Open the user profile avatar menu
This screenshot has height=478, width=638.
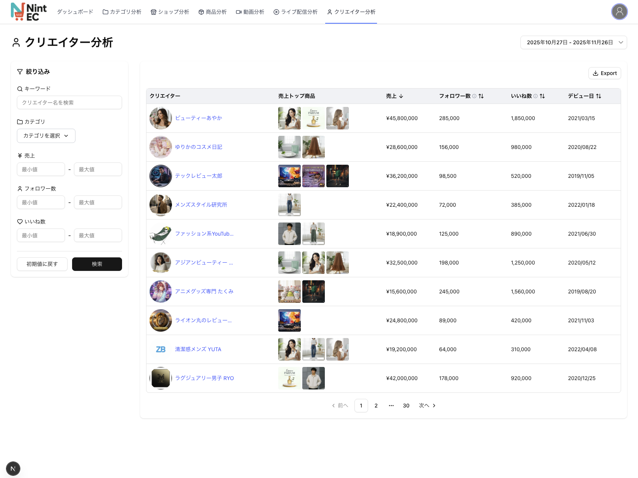click(x=619, y=12)
